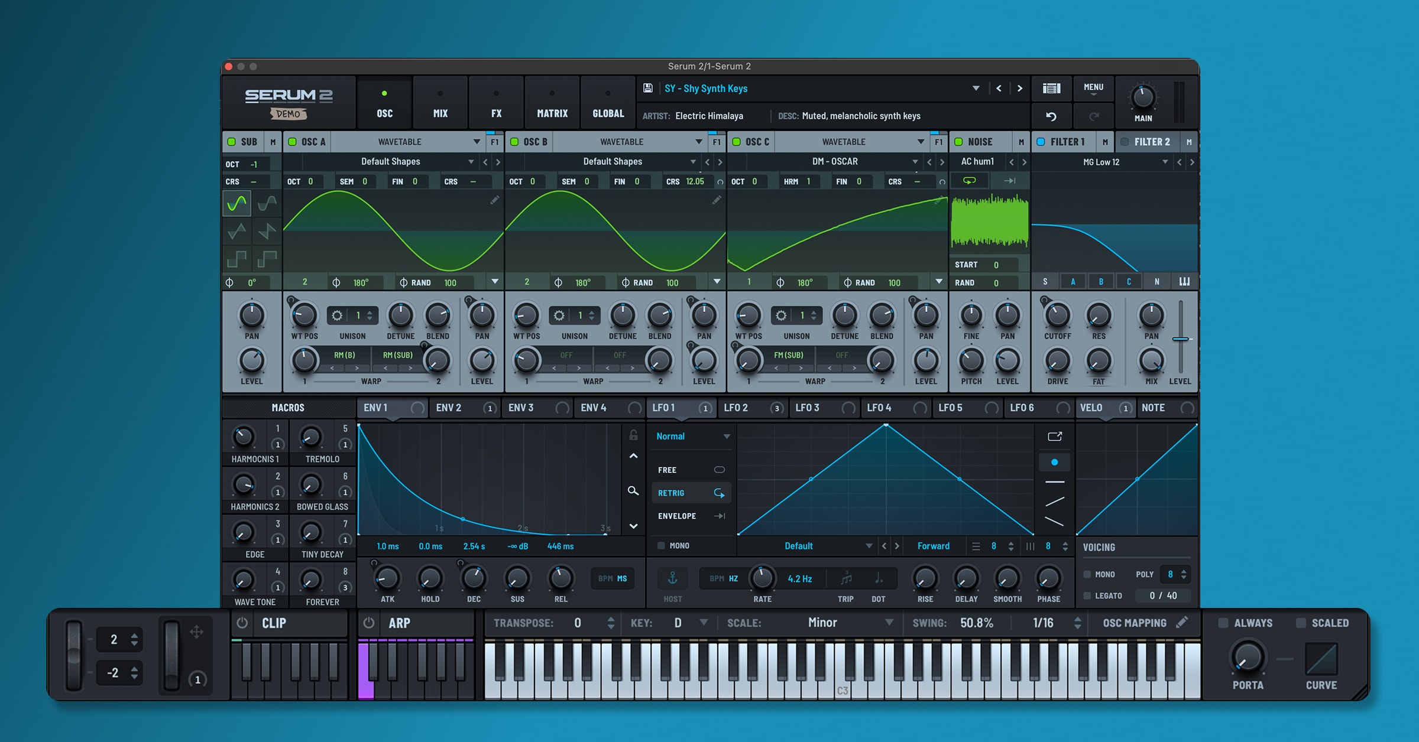
Task: Click the envelope BPM MS switch
Action: point(613,578)
